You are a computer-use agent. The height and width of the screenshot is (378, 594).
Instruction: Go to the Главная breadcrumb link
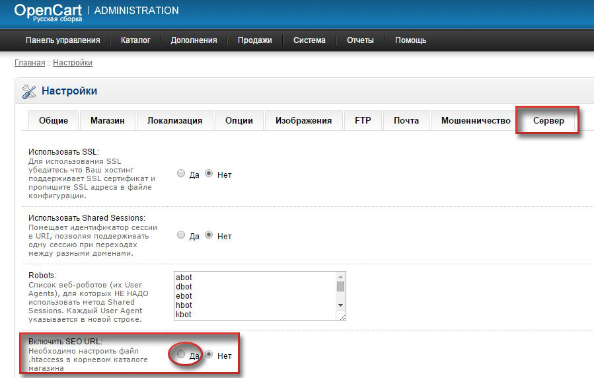click(30, 63)
